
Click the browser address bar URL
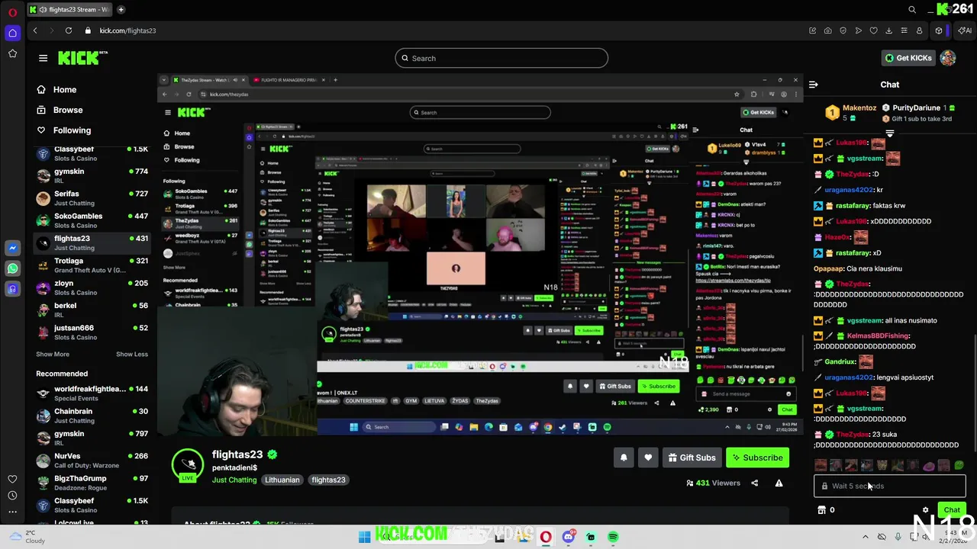point(127,30)
